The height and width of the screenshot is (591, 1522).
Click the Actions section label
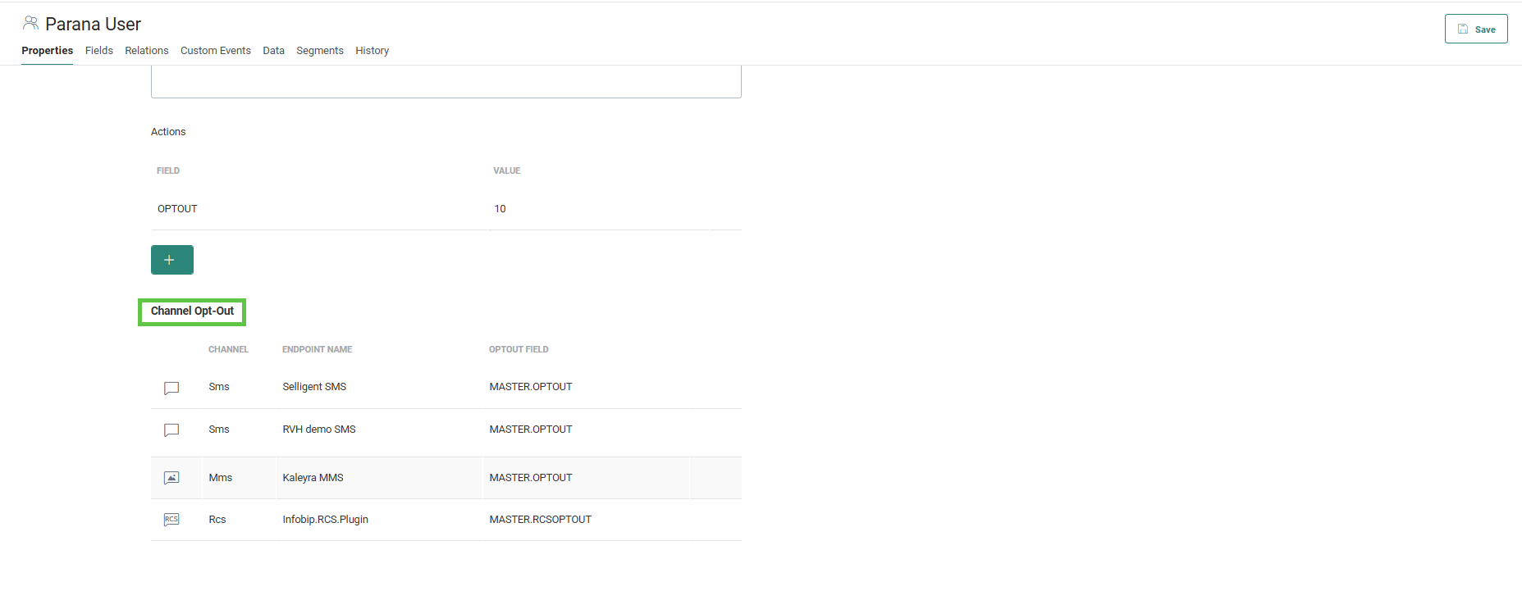[x=168, y=132]
